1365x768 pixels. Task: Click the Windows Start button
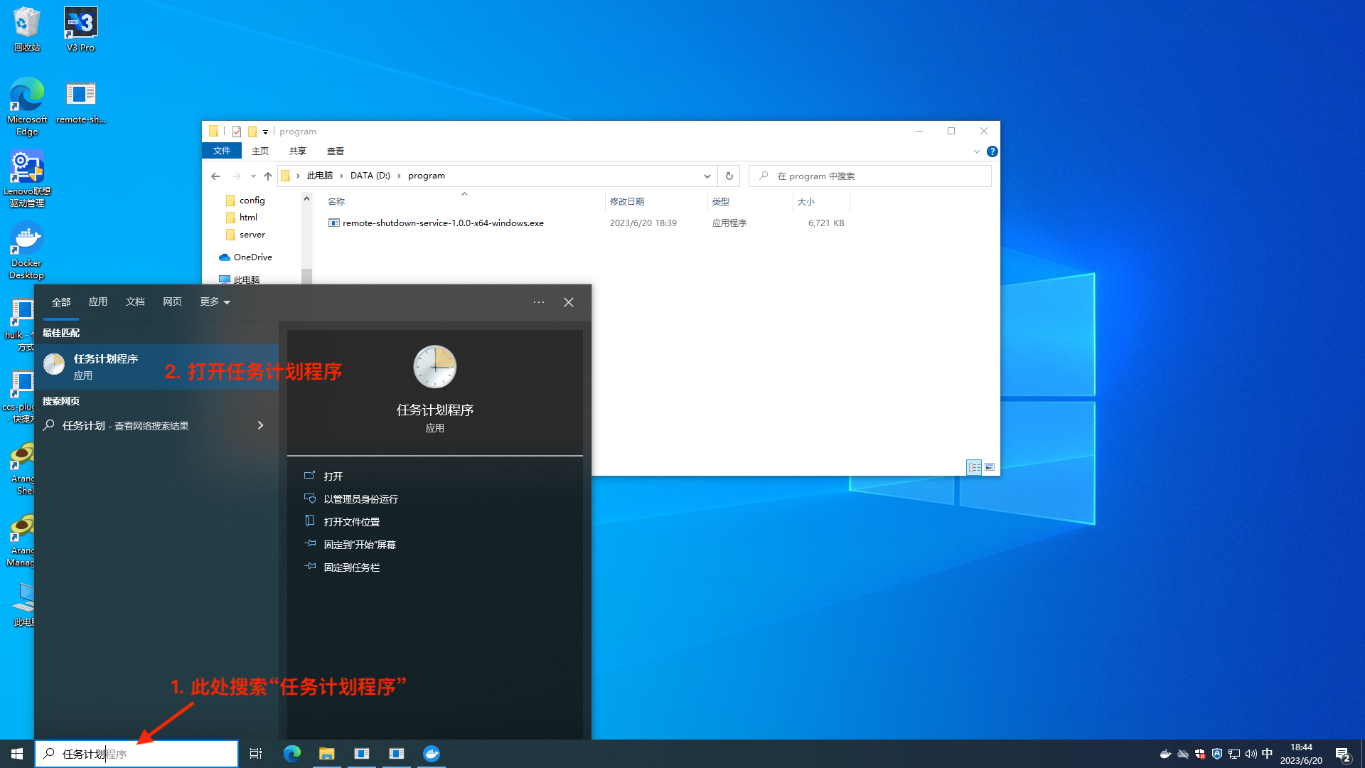(17, 754)
